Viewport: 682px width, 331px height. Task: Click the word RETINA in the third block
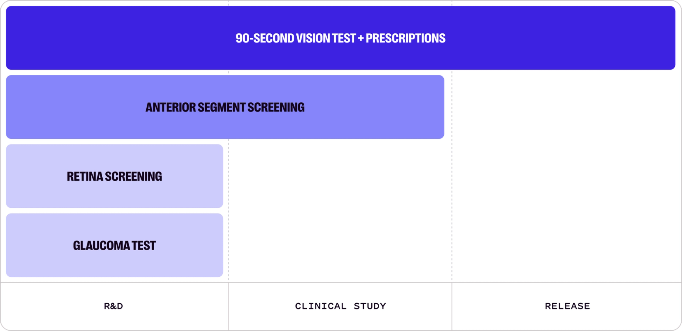click(x=84, y=176)
